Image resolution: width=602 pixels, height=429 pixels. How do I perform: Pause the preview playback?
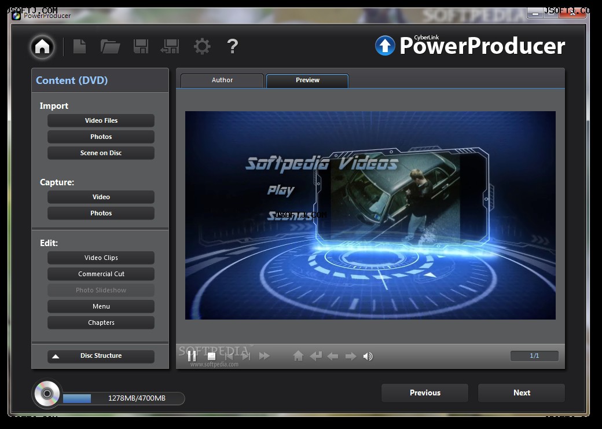(192, 356)
